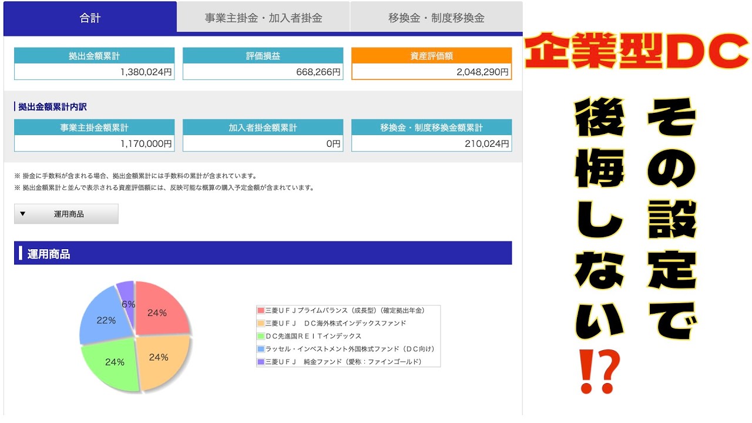Open the 事業主掛金・加入者掛金 tab
The height and width of the screenshot is (423, 752).
coord(263,18)
